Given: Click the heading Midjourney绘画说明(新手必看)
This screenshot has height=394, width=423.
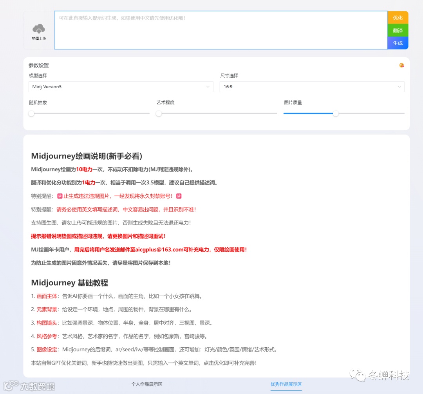Looking at the screenshot, I should click(87, 156).
